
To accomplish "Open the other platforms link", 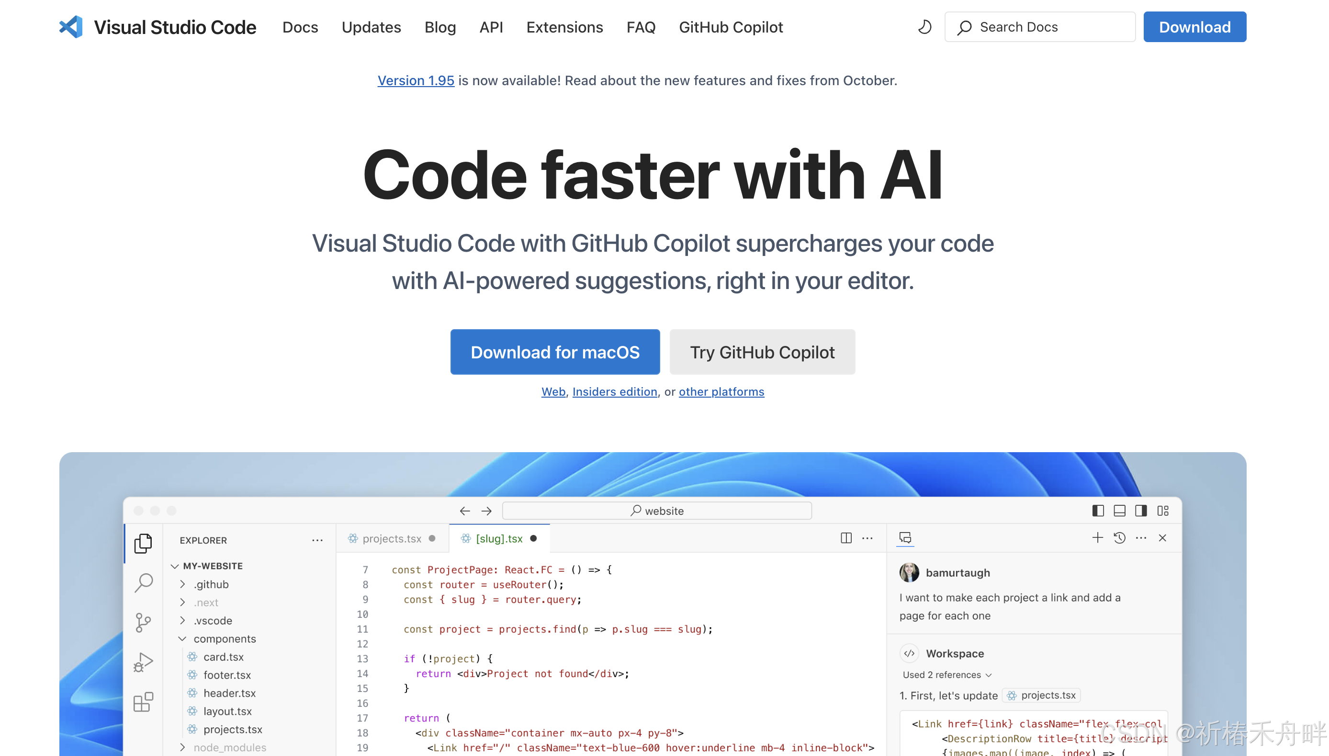I will pos(721,391).
